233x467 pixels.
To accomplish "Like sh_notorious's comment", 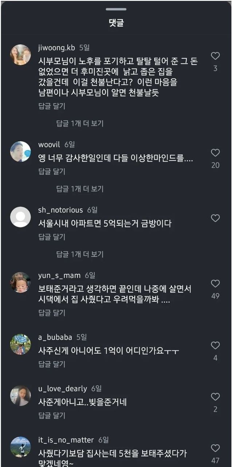I will click(216, 218).
